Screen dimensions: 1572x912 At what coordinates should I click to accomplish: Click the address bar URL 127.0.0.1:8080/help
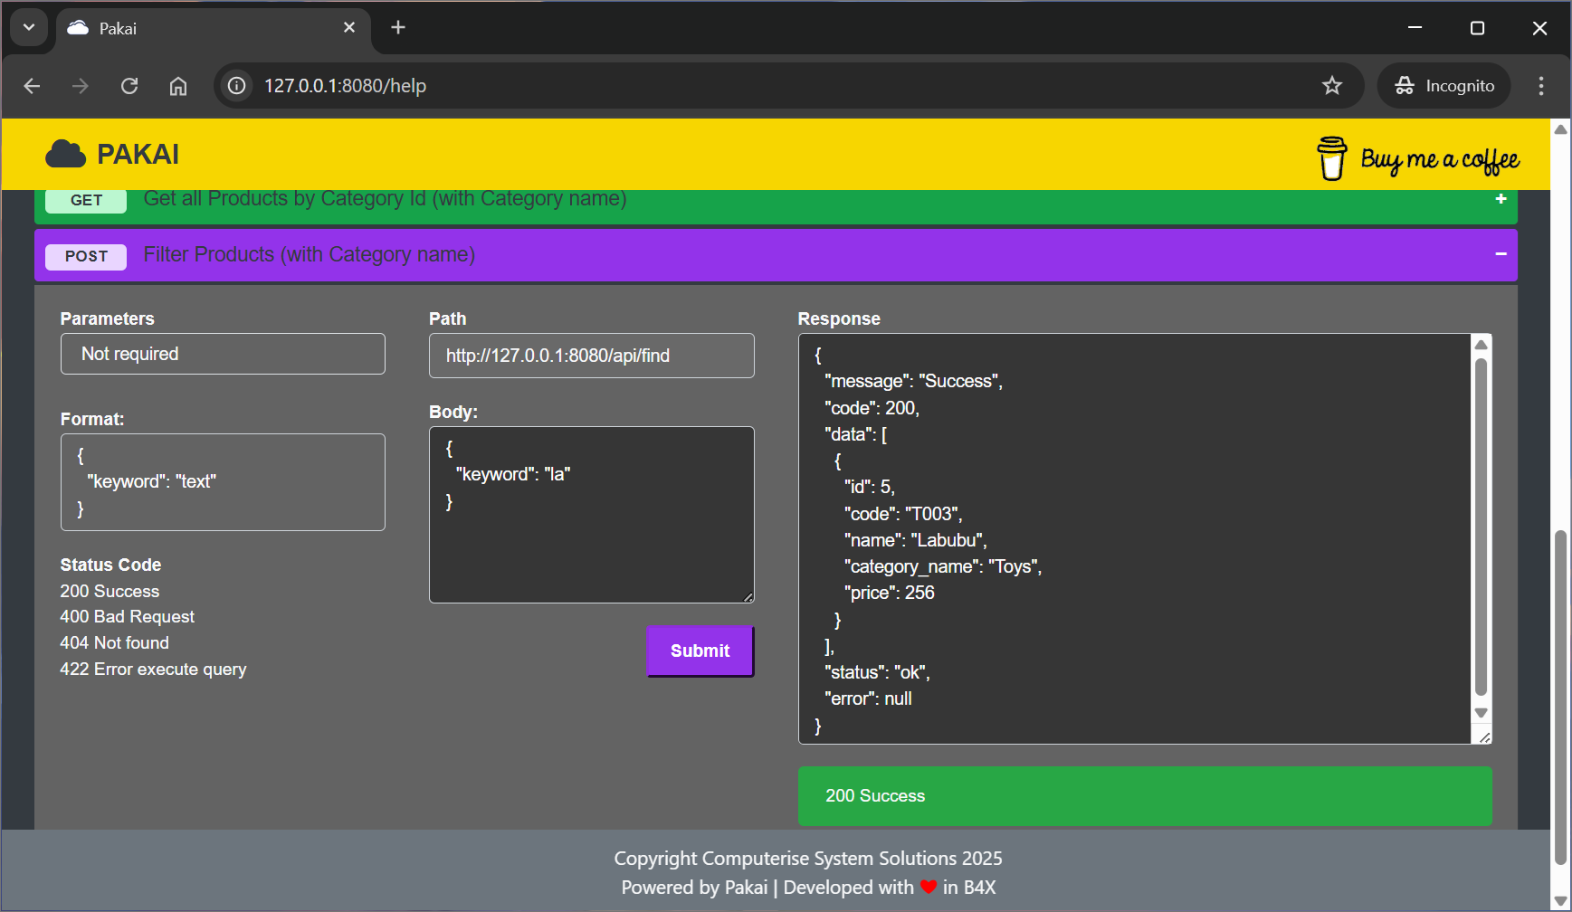tap(345, 86)
